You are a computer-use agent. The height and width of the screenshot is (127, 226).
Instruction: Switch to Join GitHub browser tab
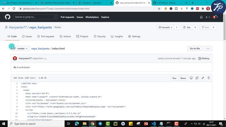coord(170,3)
